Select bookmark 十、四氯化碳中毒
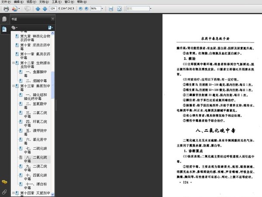The width and height of the screenshot is (262, 197). tap(36, 177)
